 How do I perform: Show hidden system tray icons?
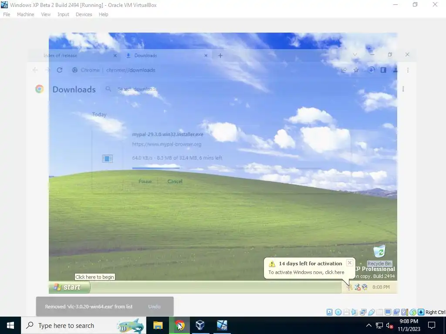368,325
